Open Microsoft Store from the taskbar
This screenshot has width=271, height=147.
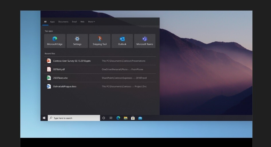133,118
